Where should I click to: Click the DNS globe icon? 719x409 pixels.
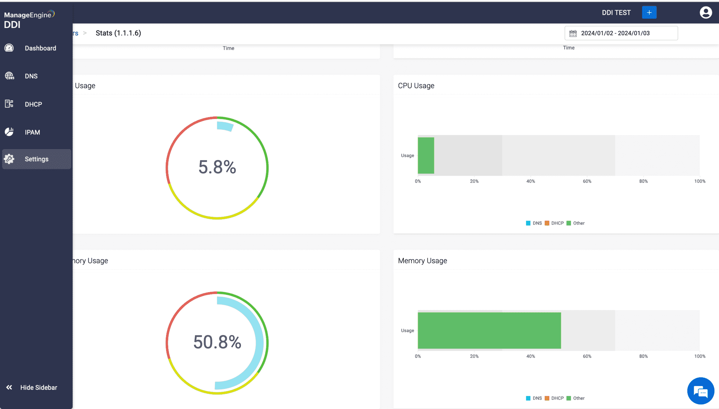click(x=9, y=76)
